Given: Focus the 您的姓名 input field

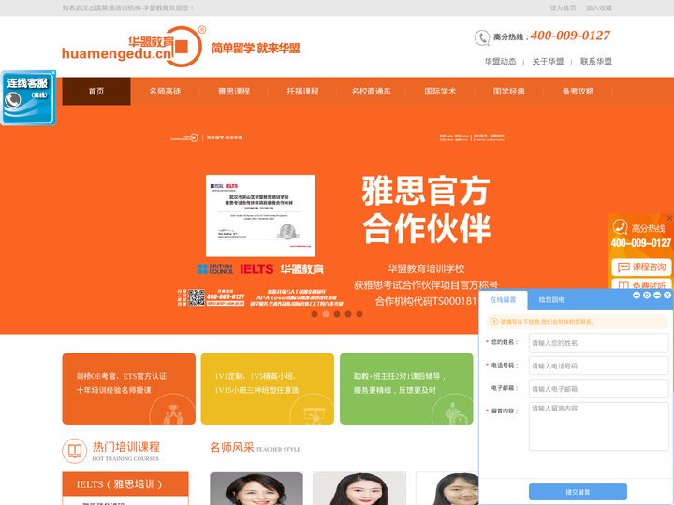Looking at the screenshot, I should point(599,343).
